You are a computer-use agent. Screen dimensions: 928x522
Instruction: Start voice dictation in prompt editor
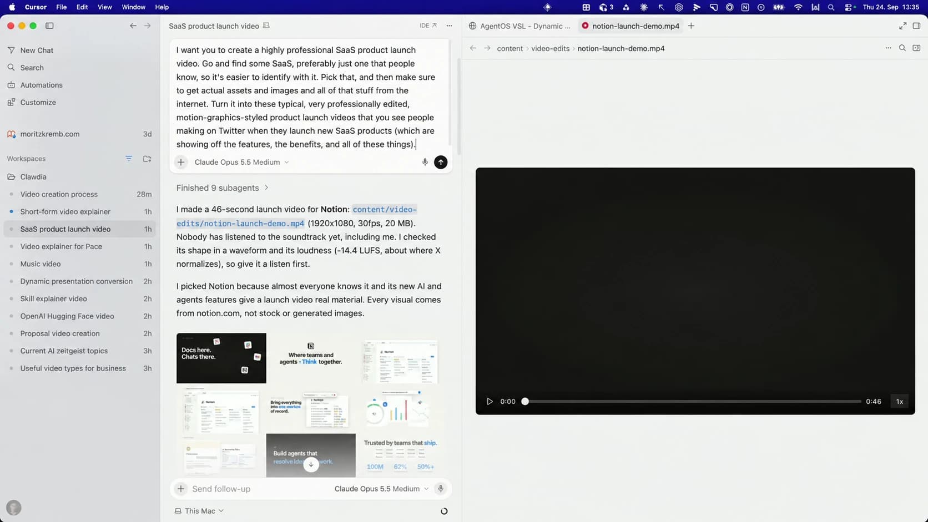425,162
